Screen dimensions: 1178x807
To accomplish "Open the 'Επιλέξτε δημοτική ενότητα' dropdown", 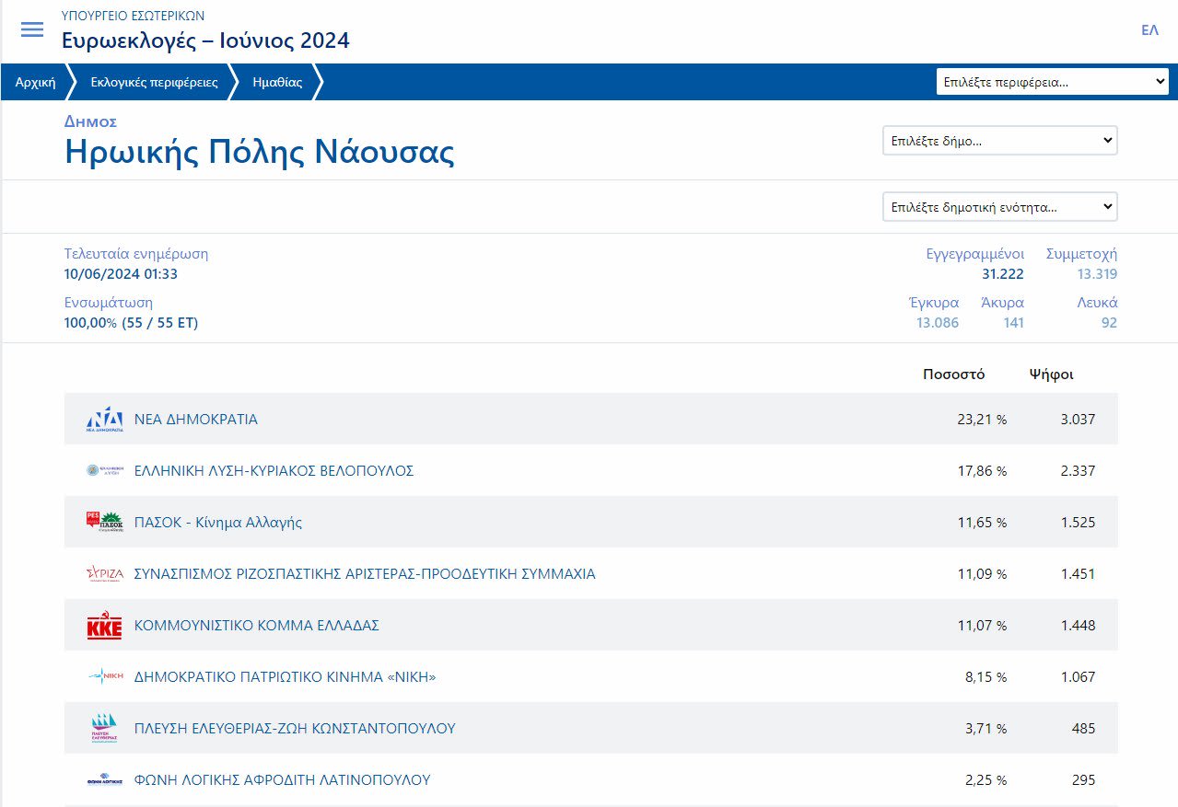I will (x=999, y=207).
